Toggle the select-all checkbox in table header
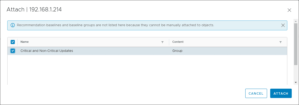The width and height of the screenshot is (299, 105). pos(13,42)
